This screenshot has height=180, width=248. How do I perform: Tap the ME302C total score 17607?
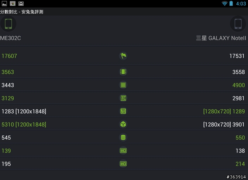[x=9, y=56]
